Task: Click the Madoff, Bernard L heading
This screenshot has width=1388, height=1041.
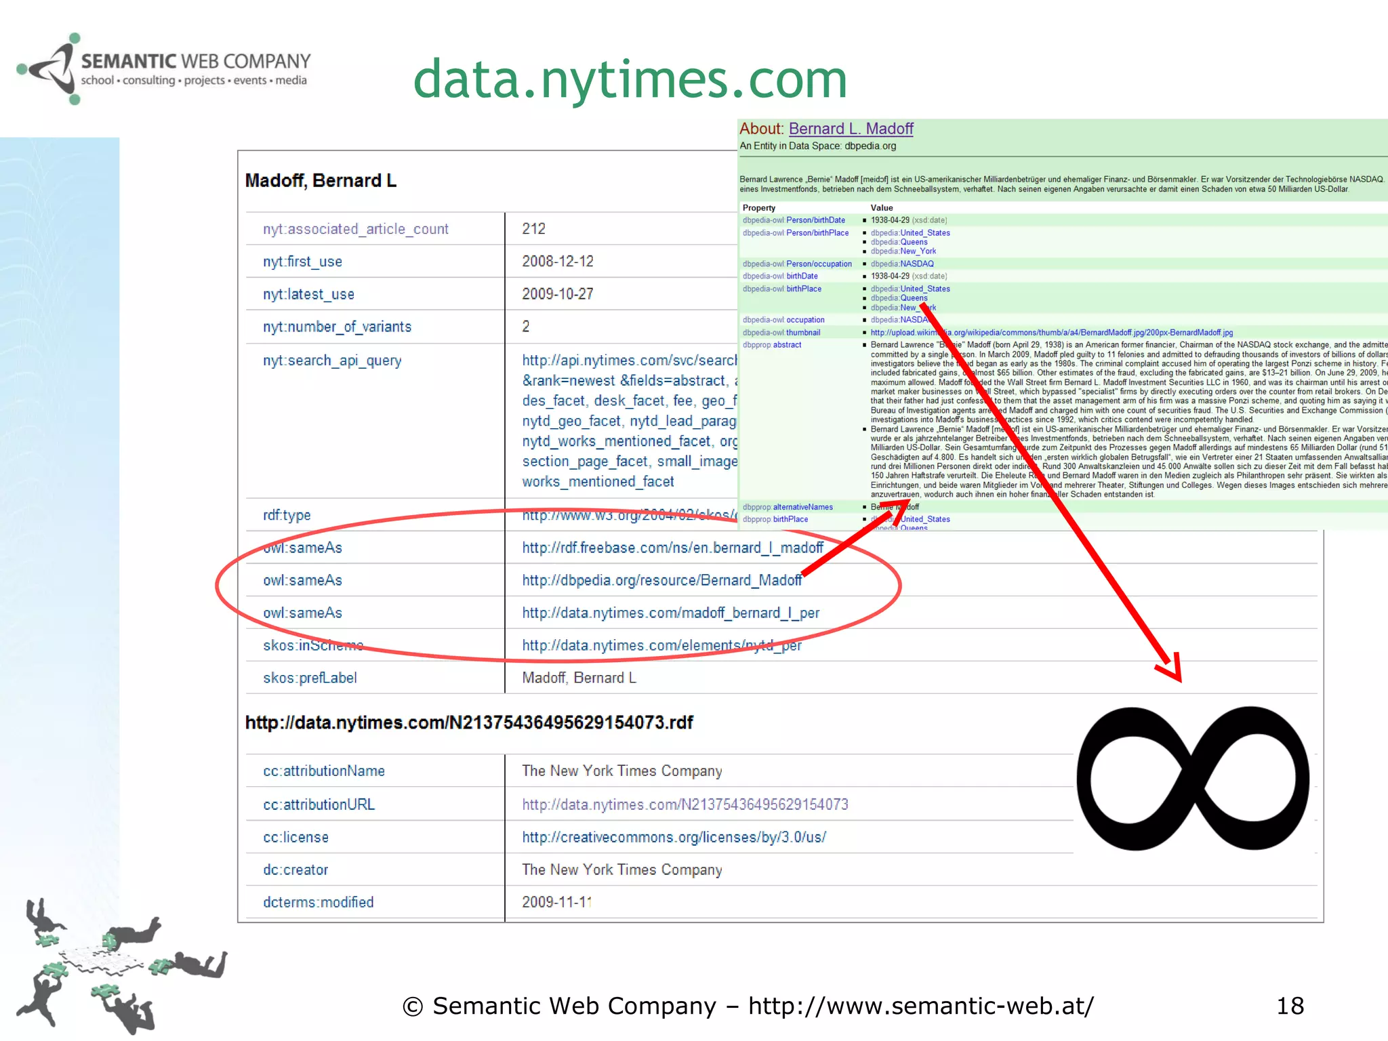Action: 321,180
